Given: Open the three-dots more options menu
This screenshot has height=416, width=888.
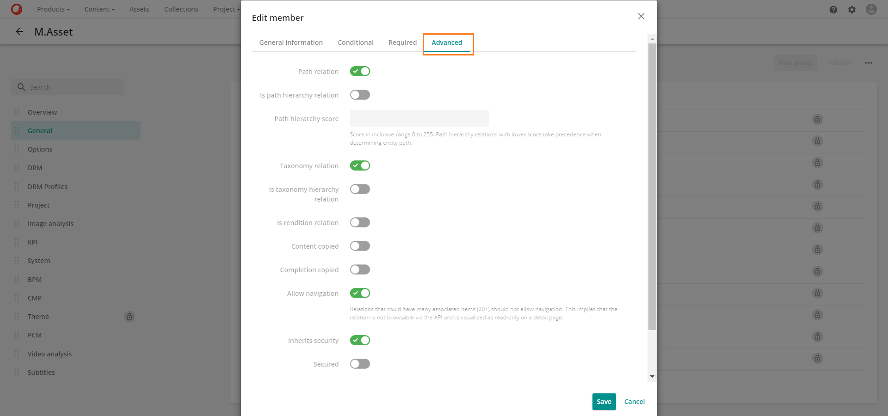Looking at the screenshot, I should click(x=868, y=63).
